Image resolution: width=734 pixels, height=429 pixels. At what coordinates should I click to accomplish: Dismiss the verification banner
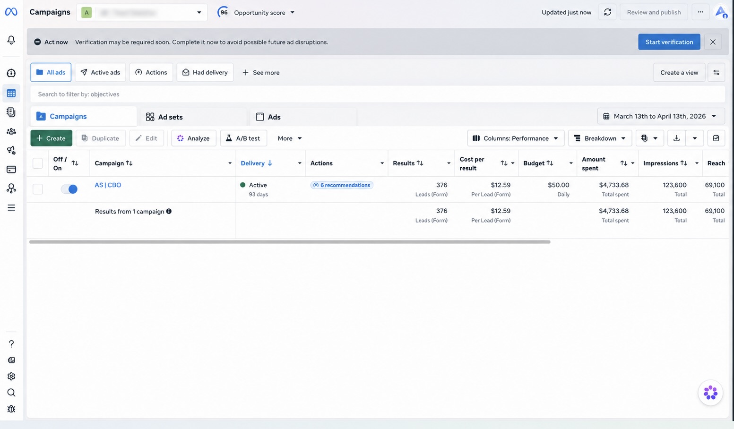click(x=713, y=42)
